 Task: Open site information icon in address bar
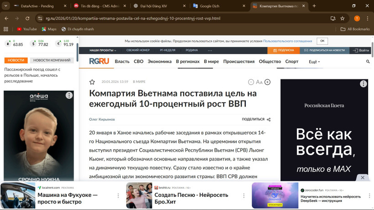(x=40, y=18)
